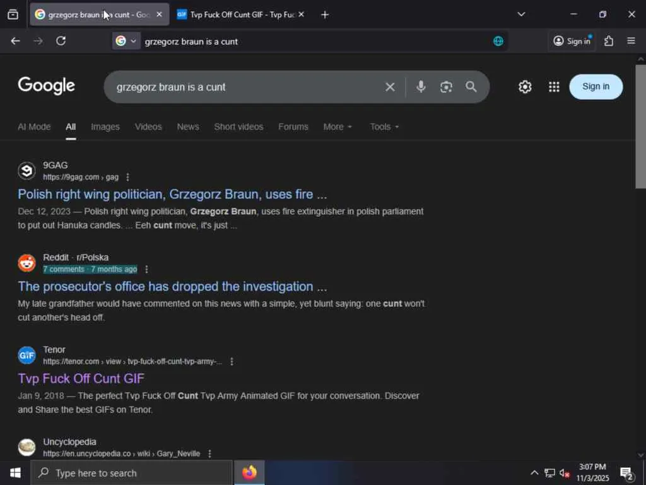646x485 pixels.
Task: Click the page vertical scrollbar
Action: (641, 126)
